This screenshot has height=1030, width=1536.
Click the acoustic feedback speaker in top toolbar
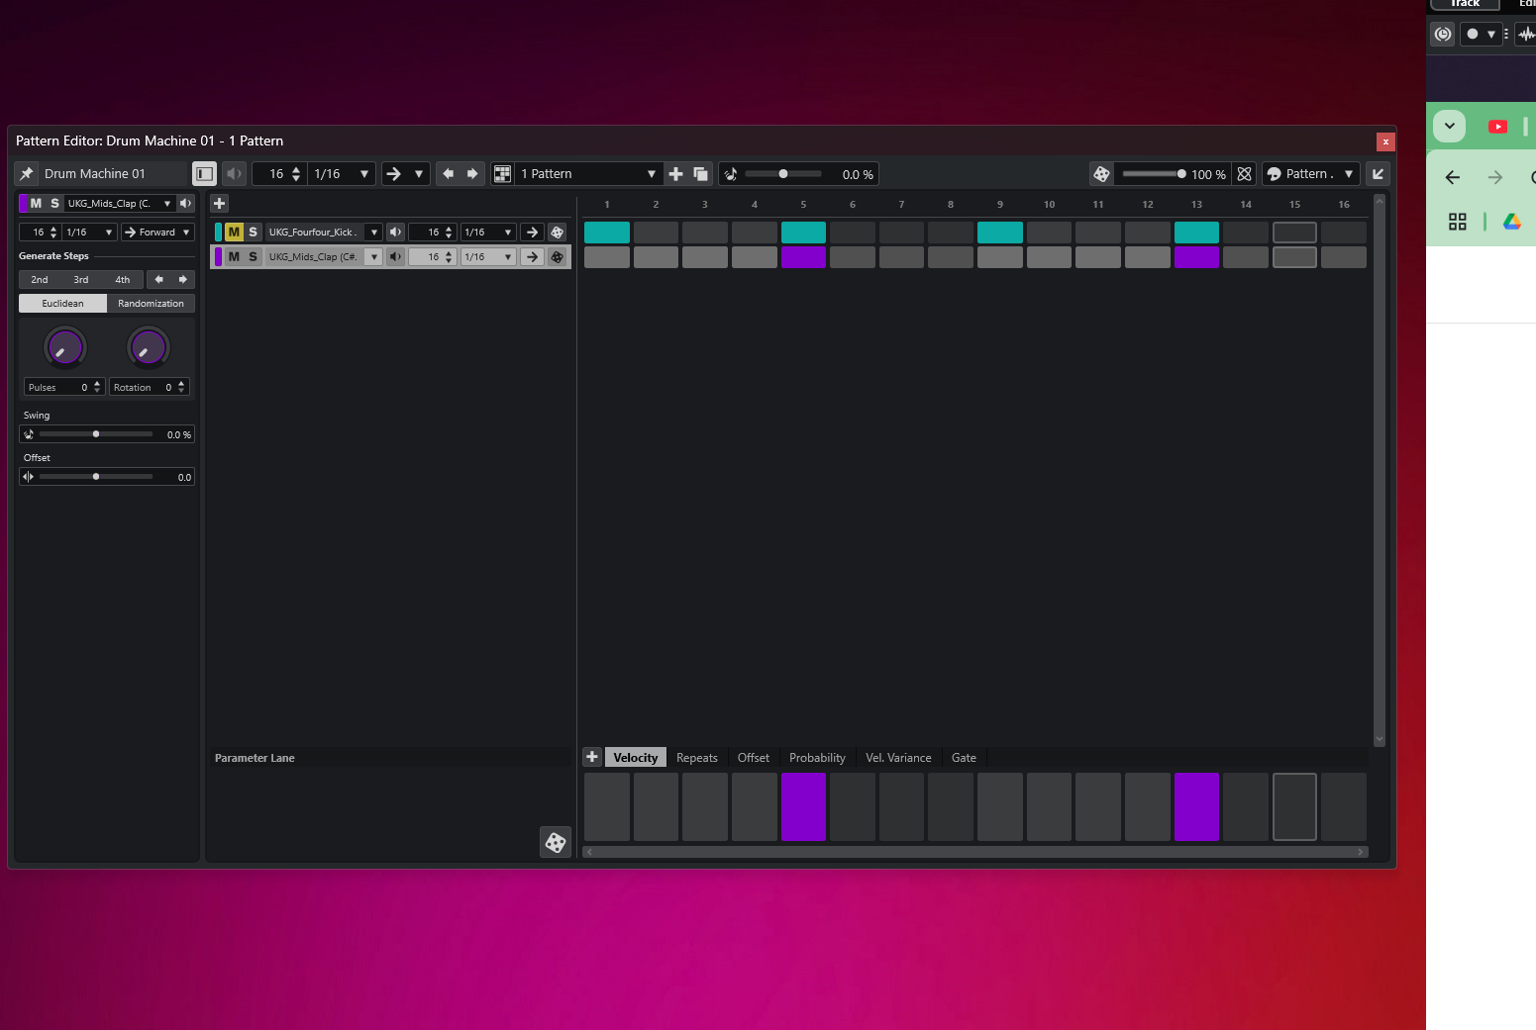point(234,174)
